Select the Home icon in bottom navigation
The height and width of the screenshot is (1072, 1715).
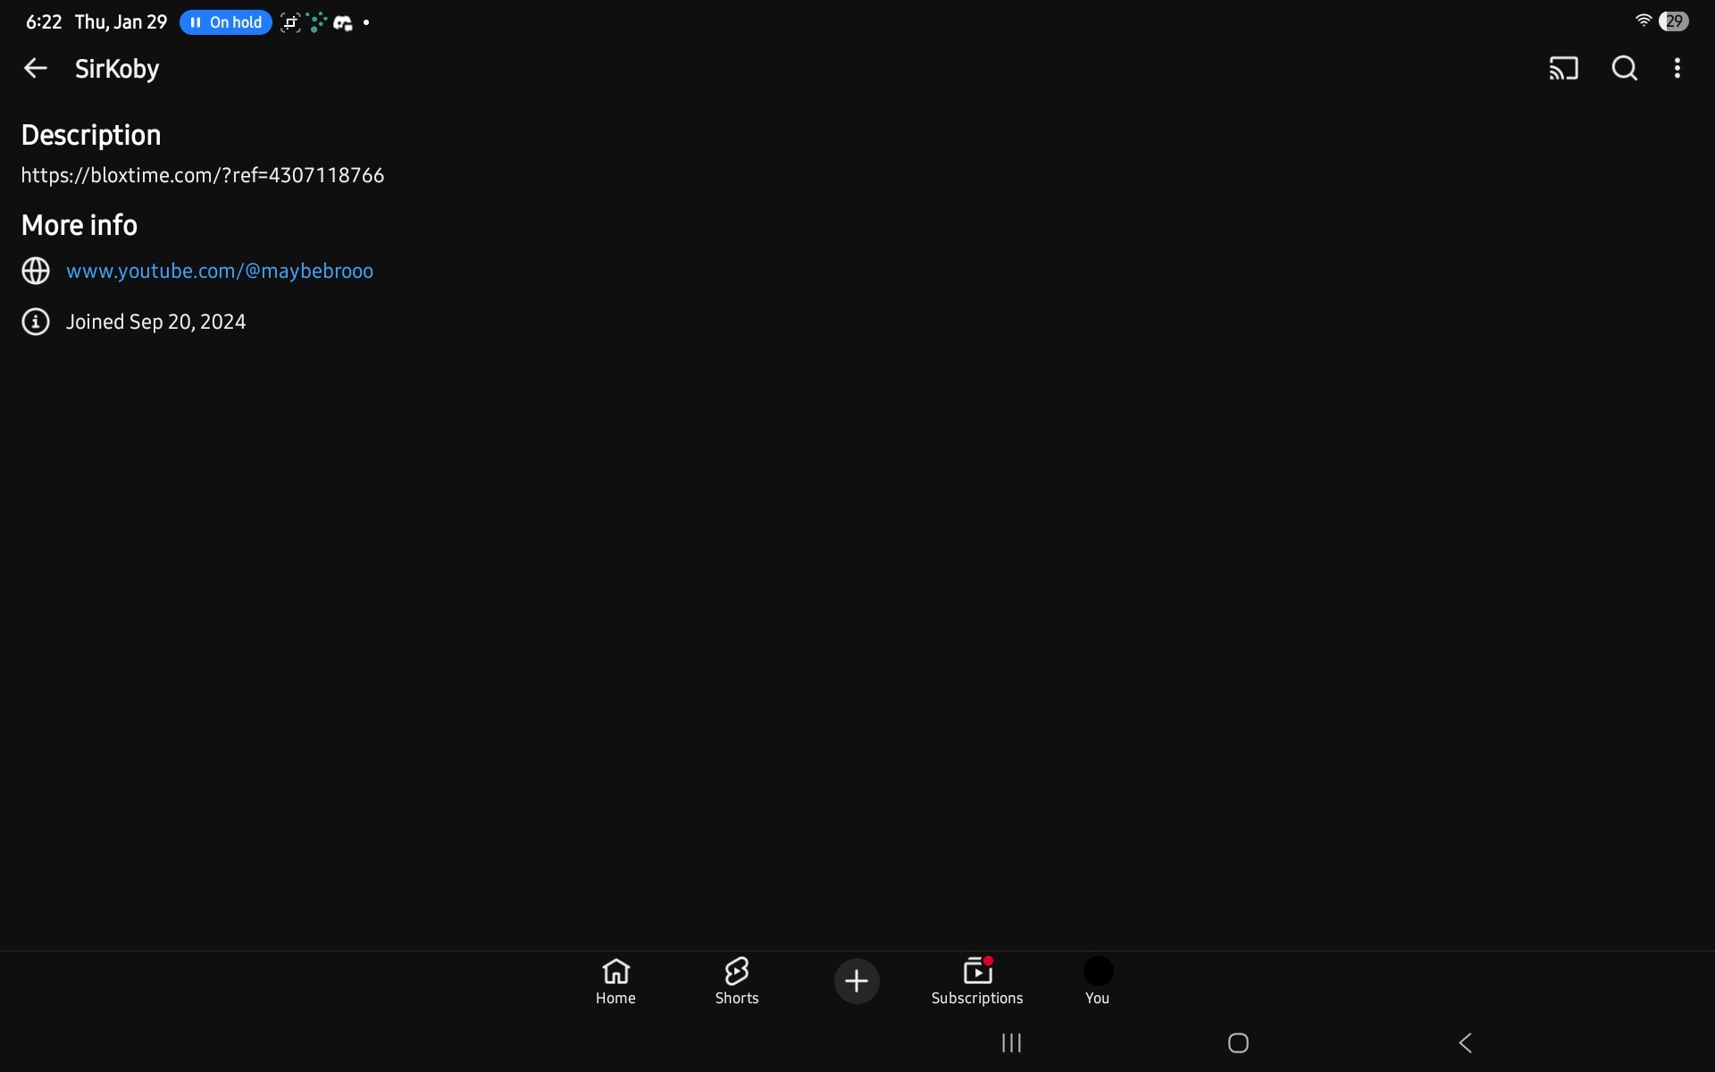(x=615, y=981)
